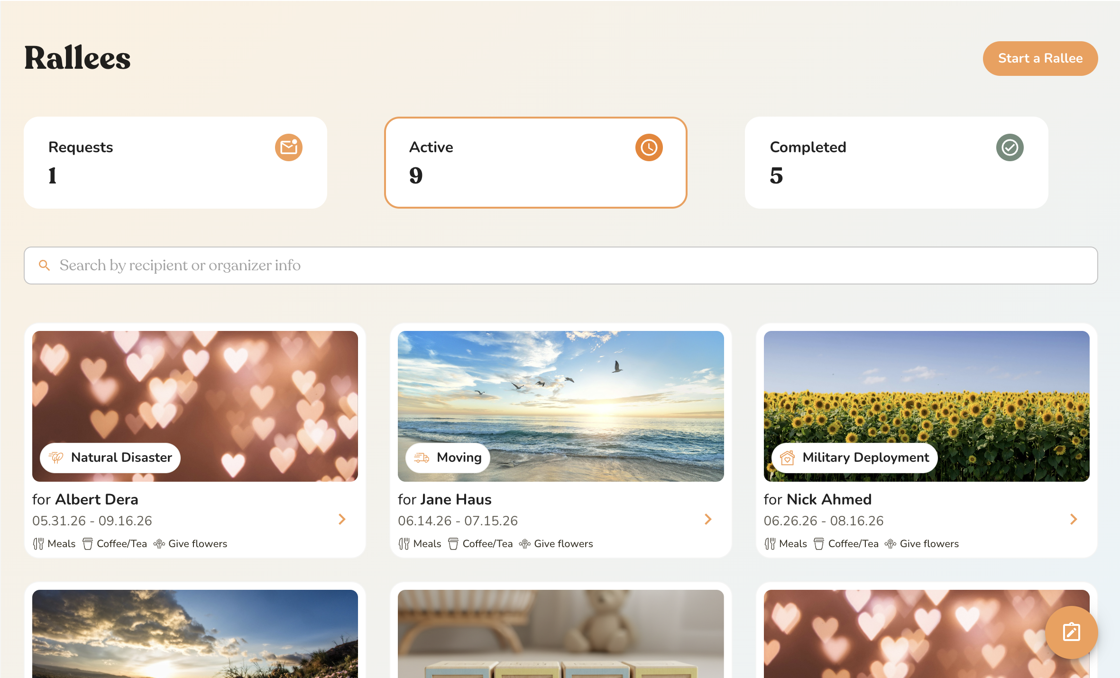Click the Active count 9
The height and width of the screenshot is (678, 1120).
[x=416, y=175]
